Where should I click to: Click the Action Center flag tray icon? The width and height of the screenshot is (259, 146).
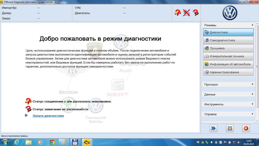pyautogui.click(x=225, y=142)
